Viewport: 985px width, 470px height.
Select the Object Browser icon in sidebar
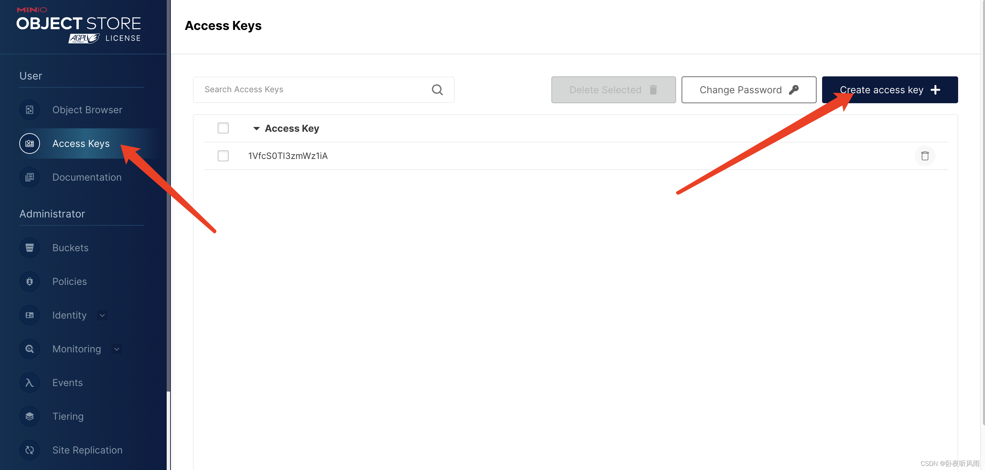coord(29,110)
